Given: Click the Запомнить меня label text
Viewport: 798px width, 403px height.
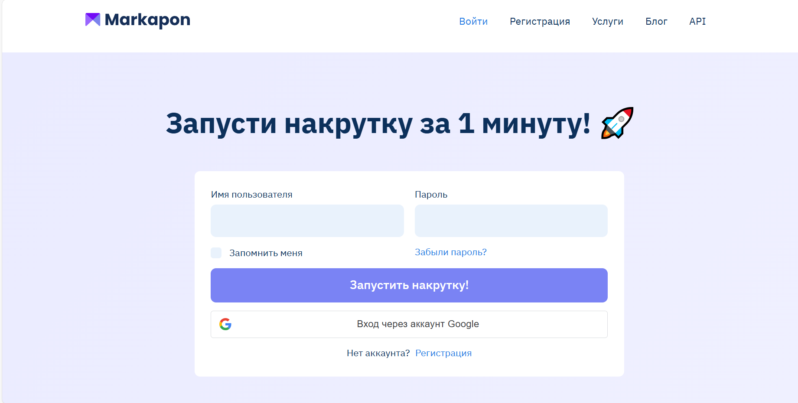Looking at the screenshot, I should coord(266,253).
